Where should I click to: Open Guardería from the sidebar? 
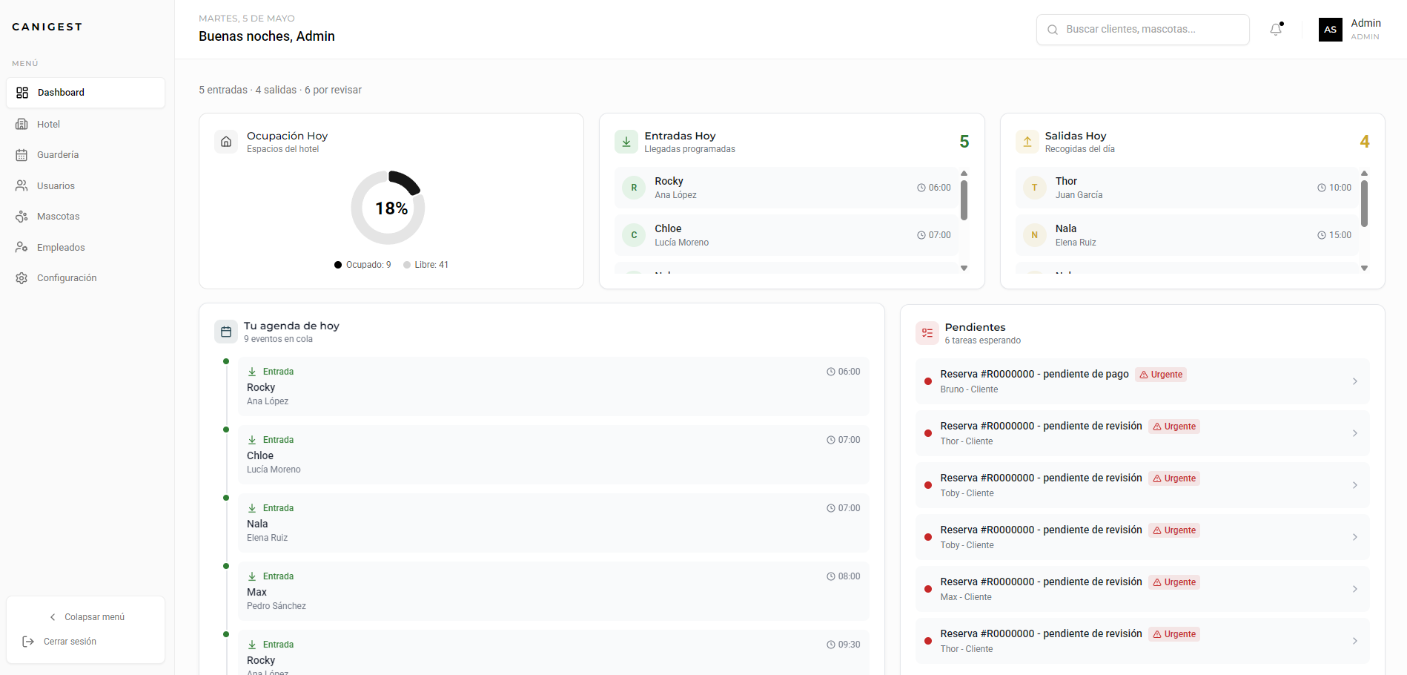pyautogui.click(x=85, y=155)
